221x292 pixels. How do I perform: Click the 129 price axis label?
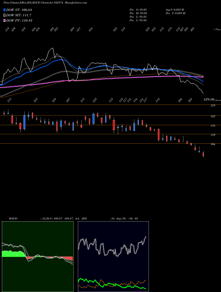click(213, 106)
